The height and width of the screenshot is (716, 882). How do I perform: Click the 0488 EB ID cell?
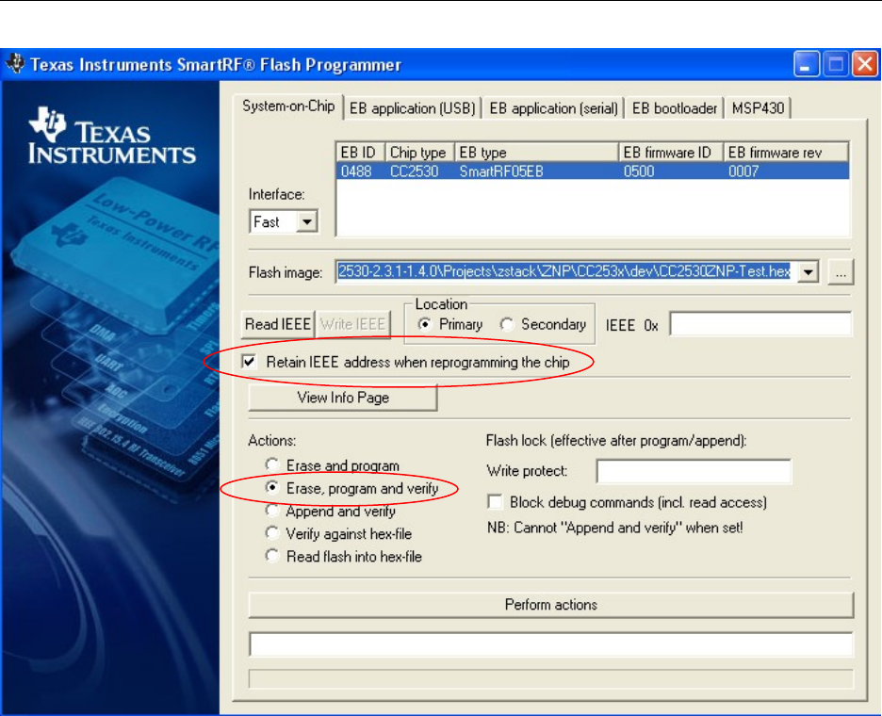point(355,171)
